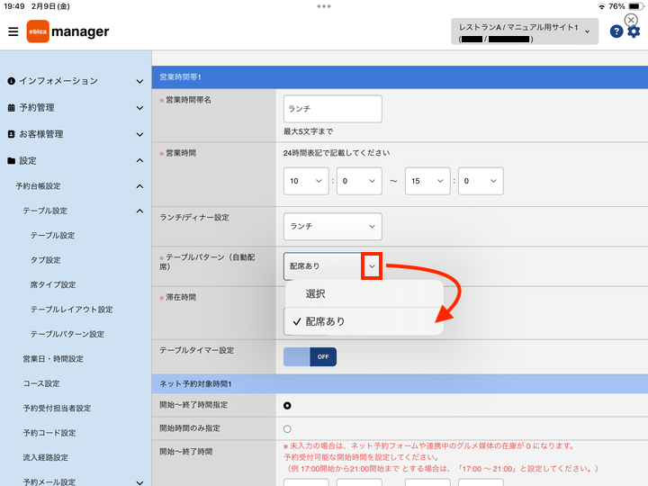Expand the お客様管理 sidebar section

[x=76, y=134]
